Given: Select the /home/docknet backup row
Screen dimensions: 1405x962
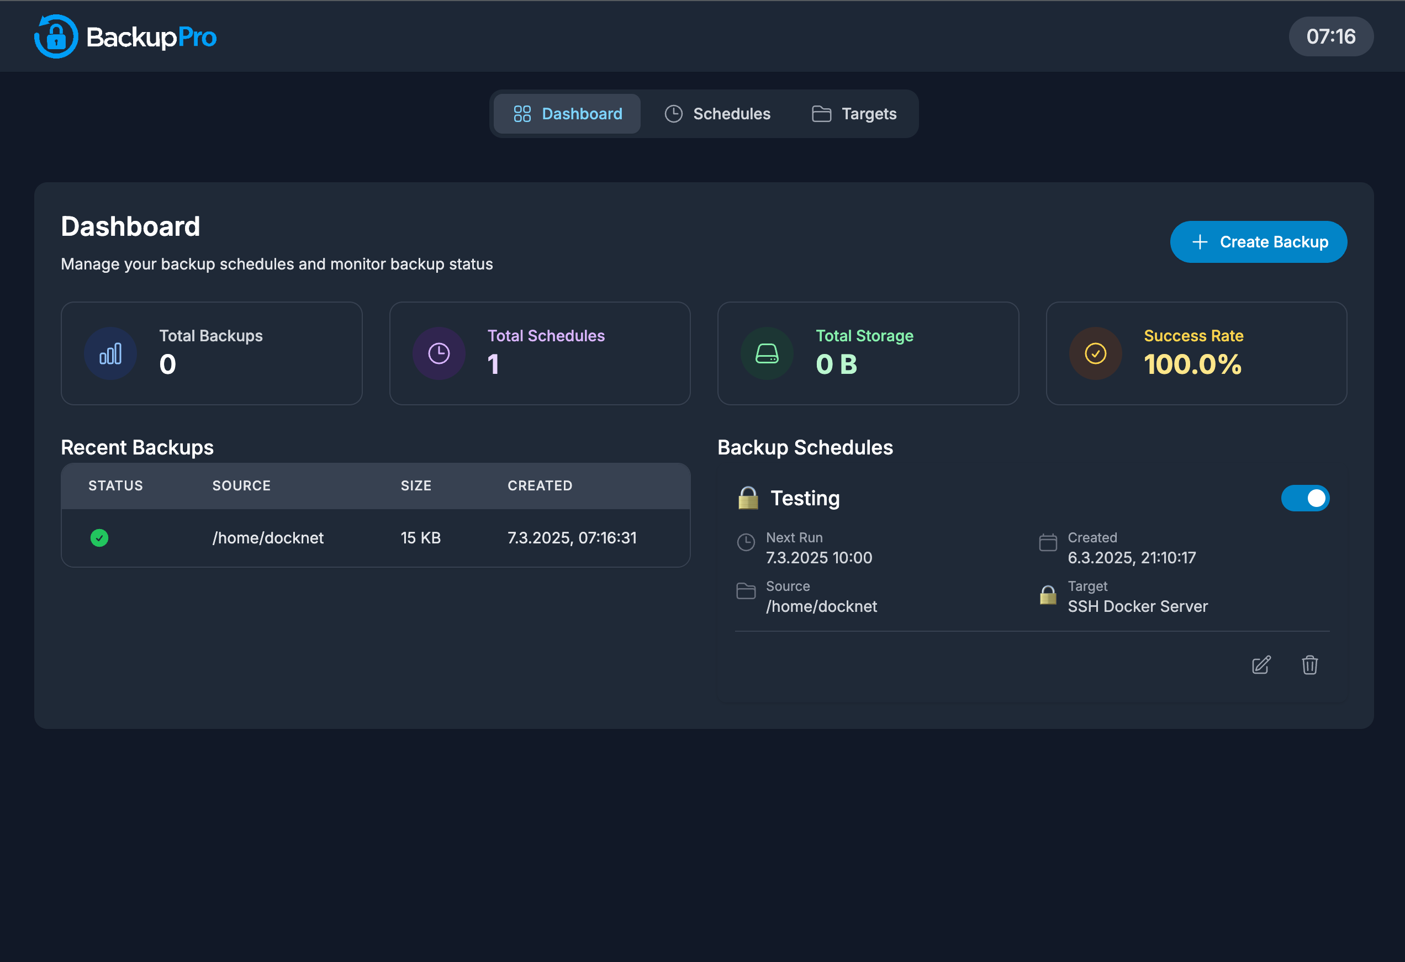Looking at the screenshot, I should pos(375,537).
